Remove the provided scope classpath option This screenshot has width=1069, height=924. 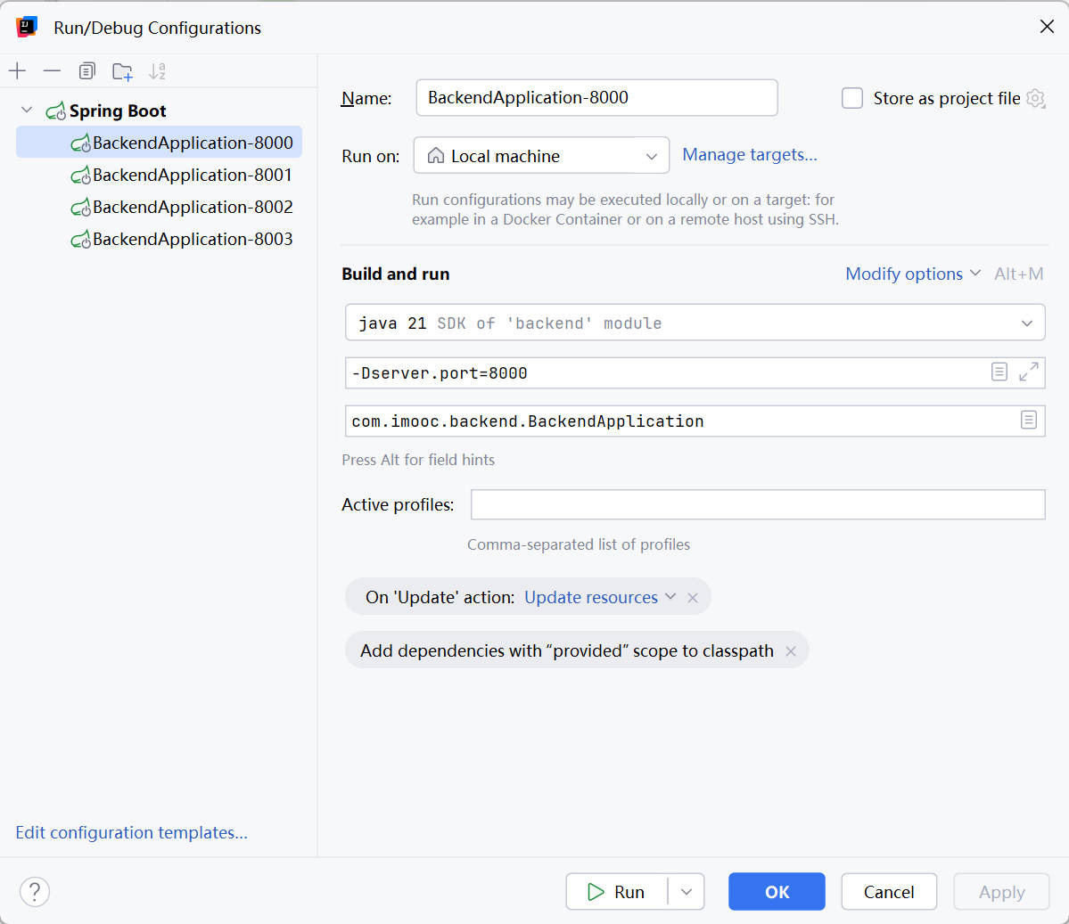pos(791,651)
